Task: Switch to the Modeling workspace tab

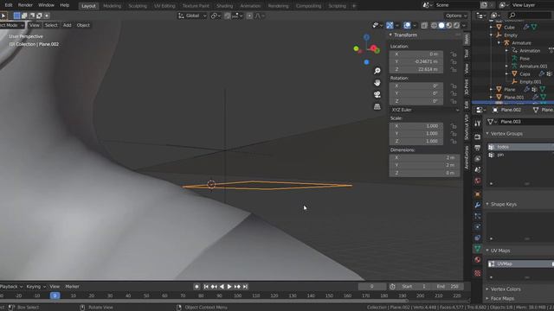Action: point(112,6)
